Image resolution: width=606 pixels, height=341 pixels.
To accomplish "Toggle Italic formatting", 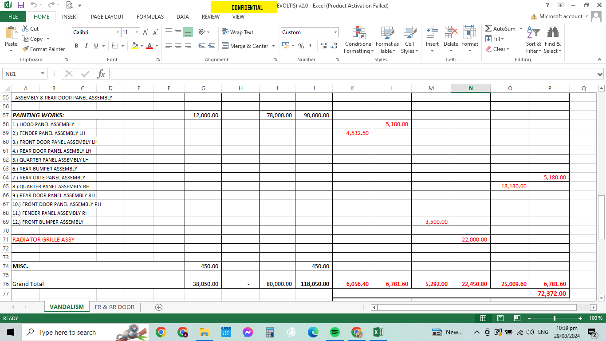I will [86, 46].
